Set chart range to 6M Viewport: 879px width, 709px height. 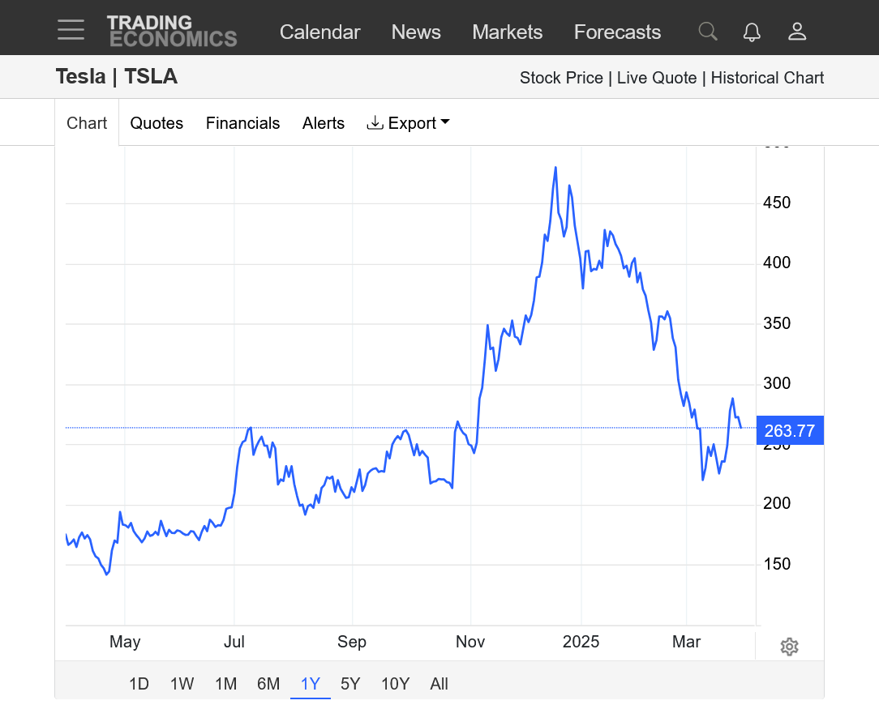point(268,684)
